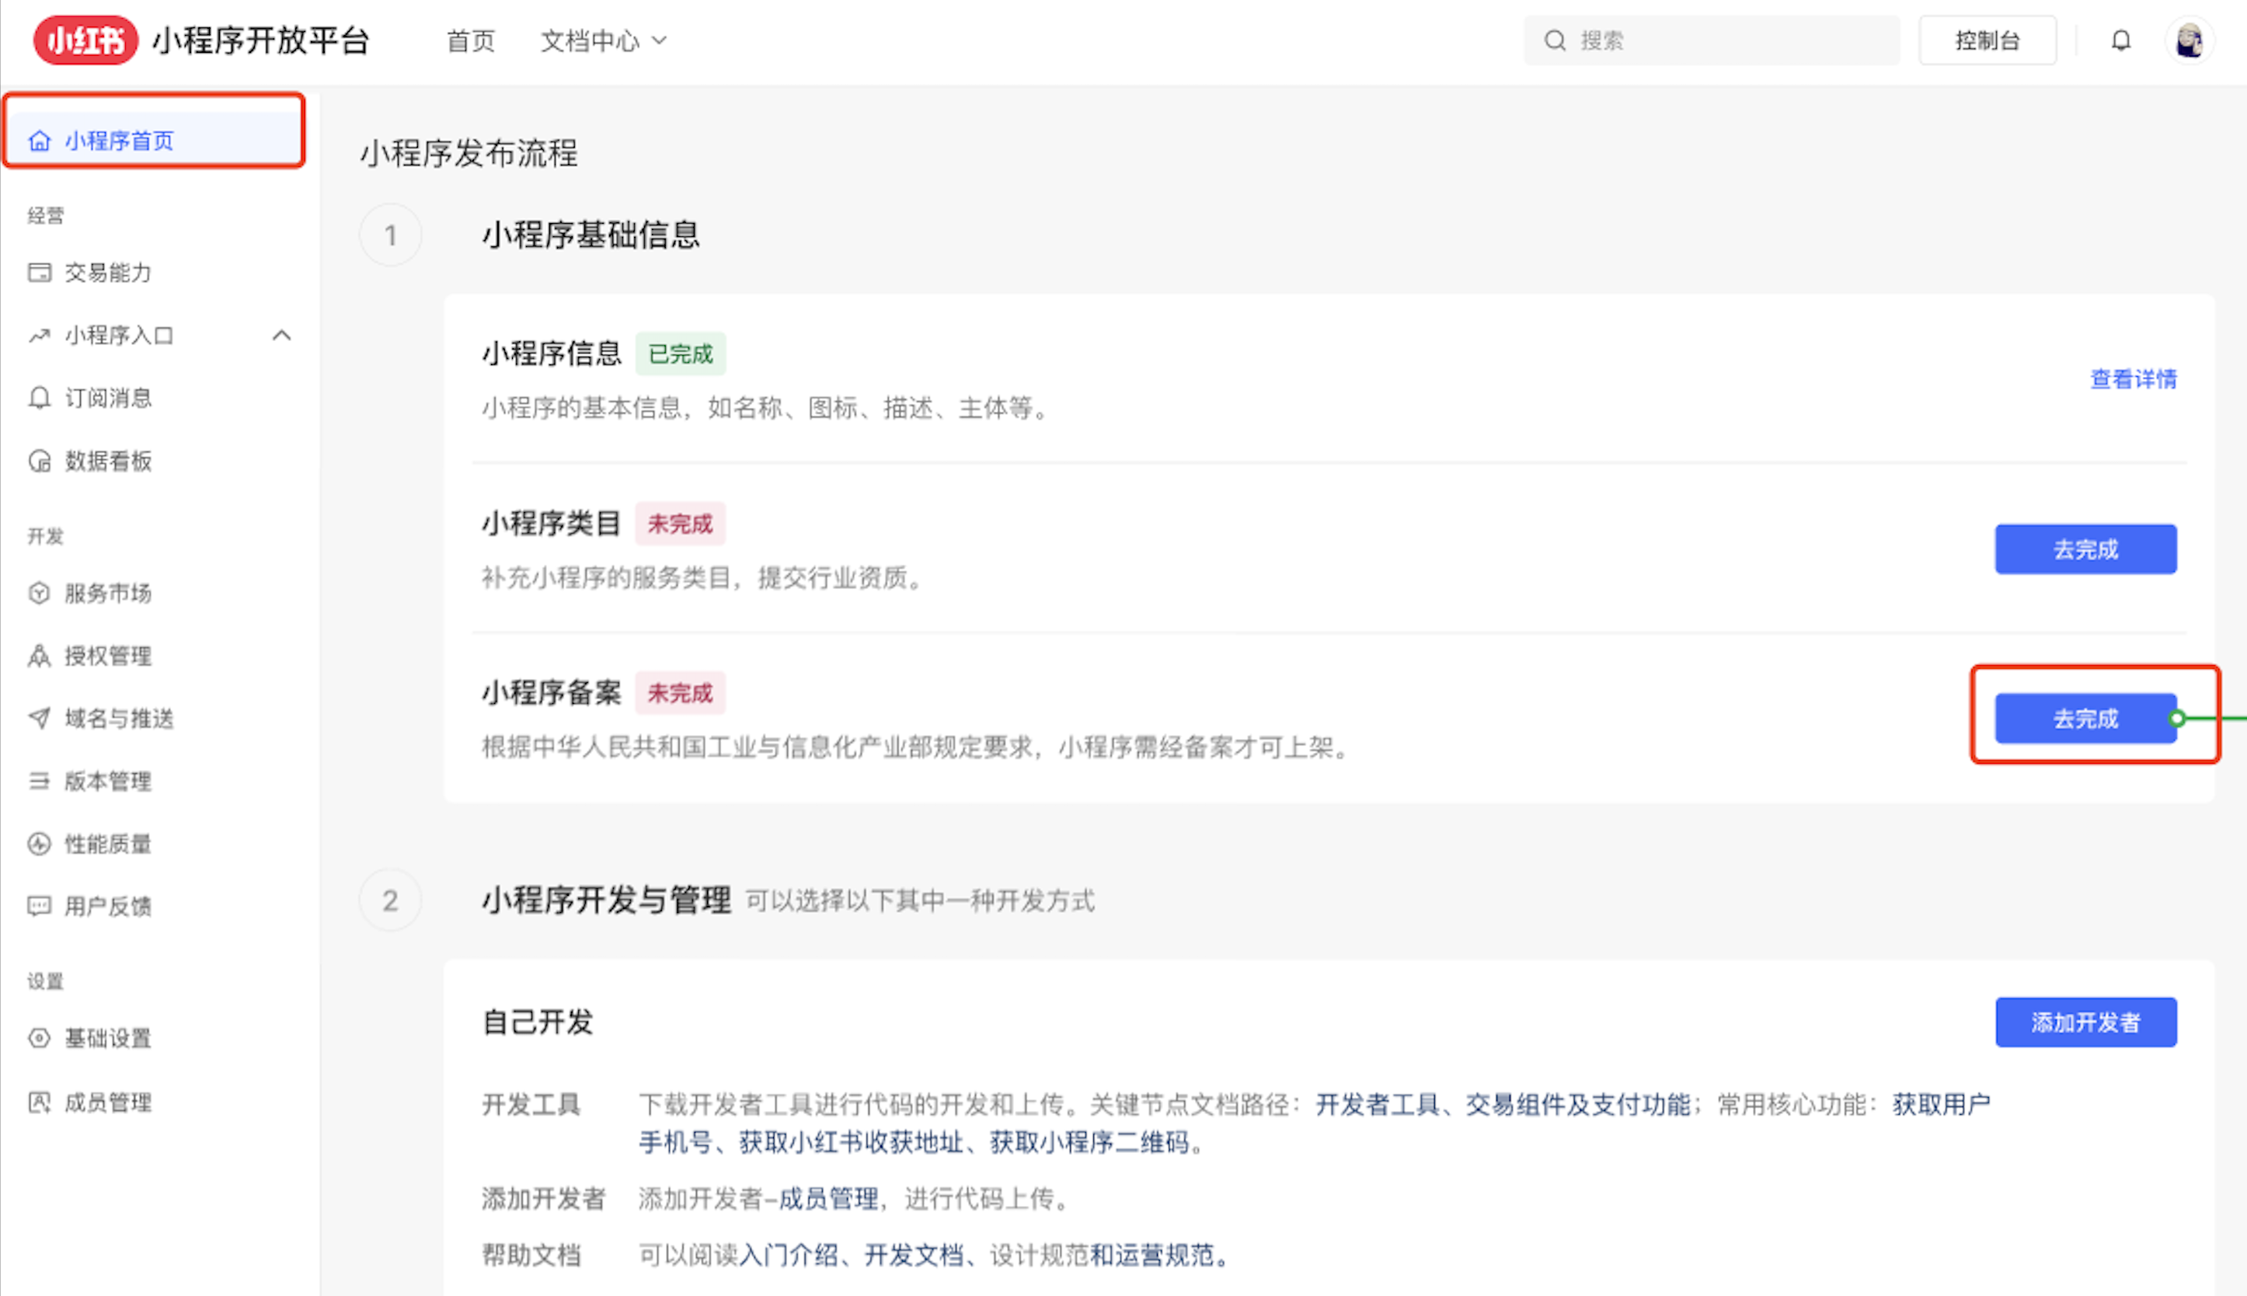Open 性能质量 sidebar entry
The image size is (2247, 1296).
coord(108,844)
